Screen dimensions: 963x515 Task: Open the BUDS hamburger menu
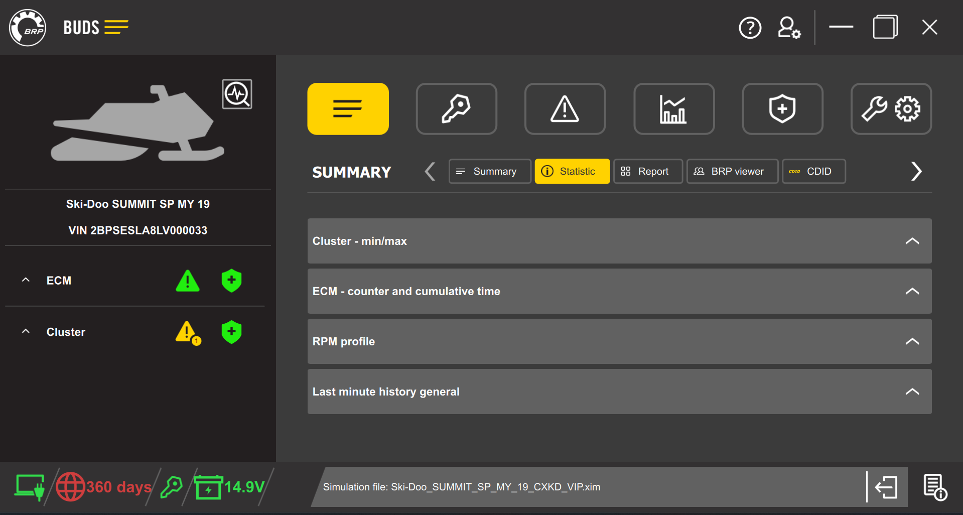point(117,28)
